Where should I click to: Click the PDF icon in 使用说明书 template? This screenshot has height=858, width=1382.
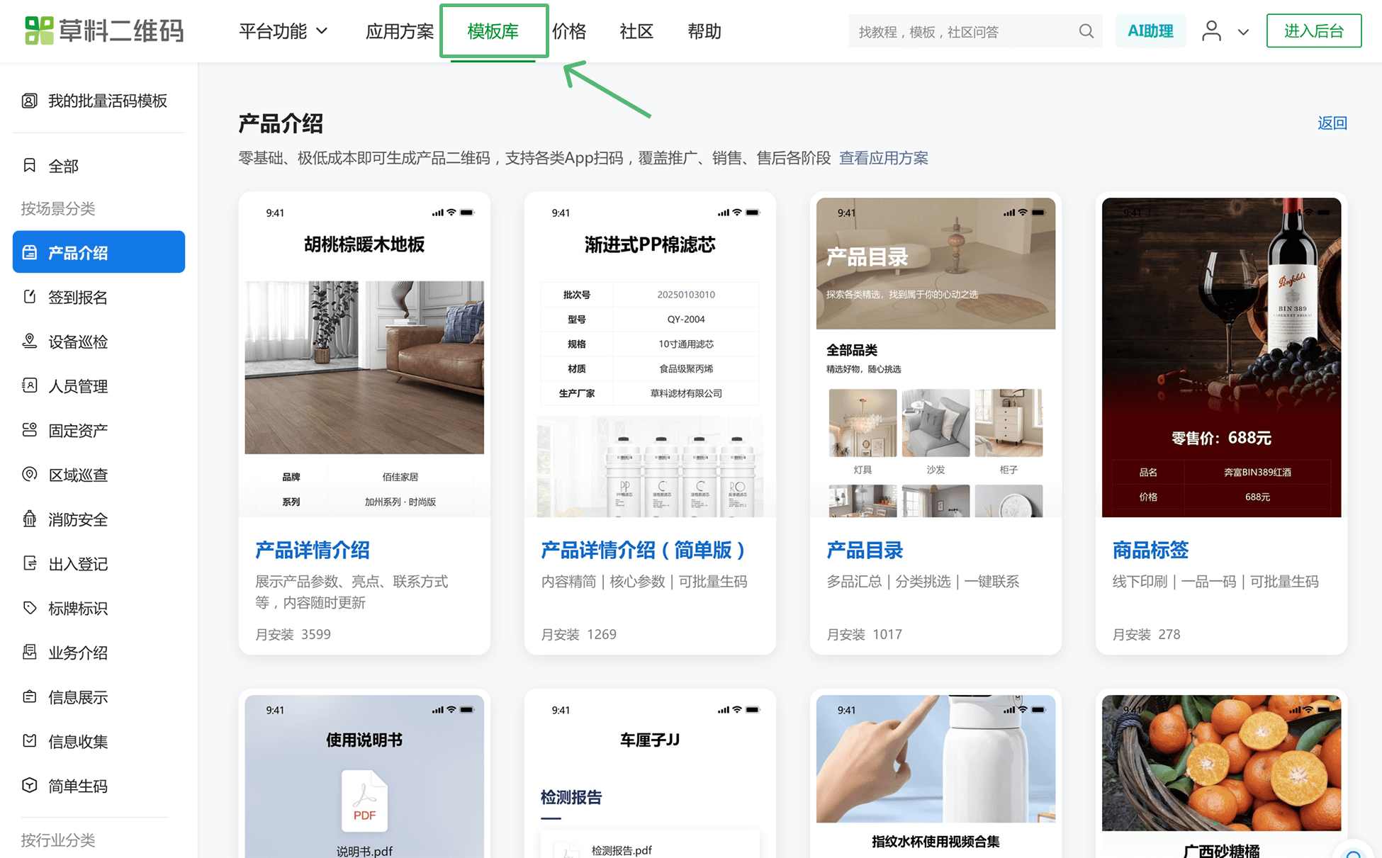[x=364, y=801]
